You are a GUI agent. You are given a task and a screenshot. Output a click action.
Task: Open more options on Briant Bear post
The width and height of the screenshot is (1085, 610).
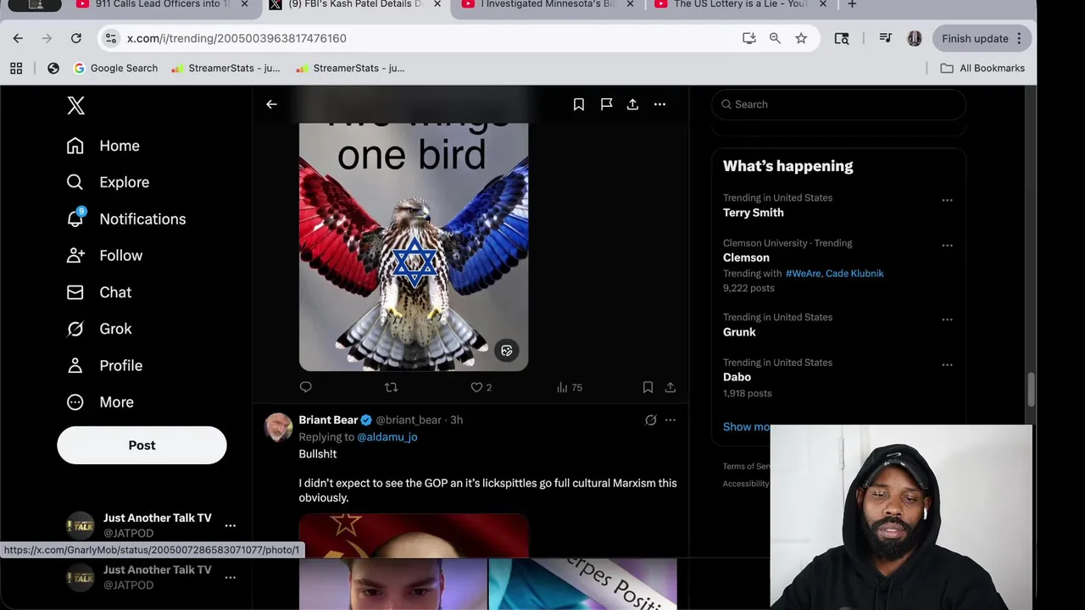tap(670, 420)
